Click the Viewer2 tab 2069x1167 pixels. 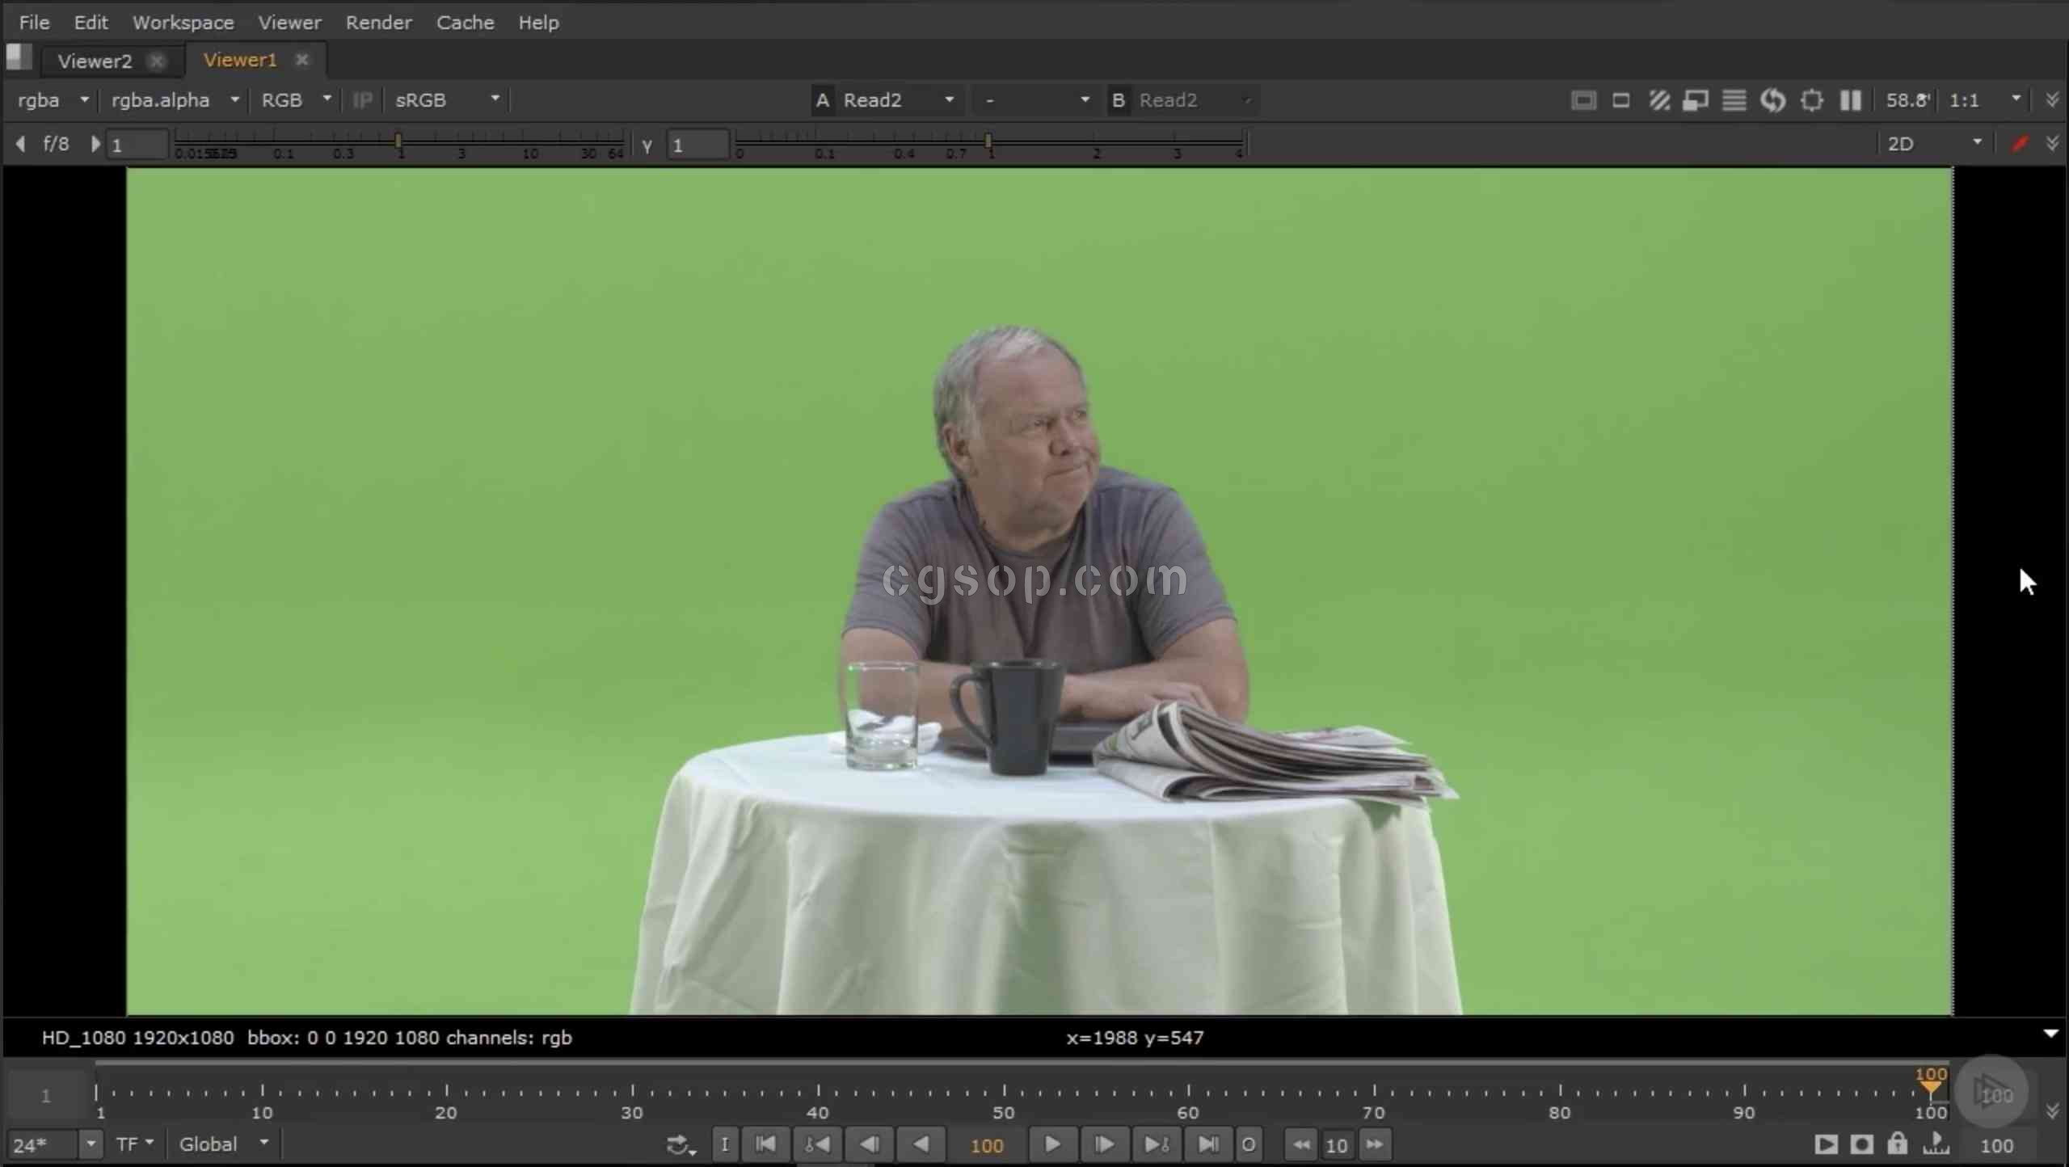[92, 58]
